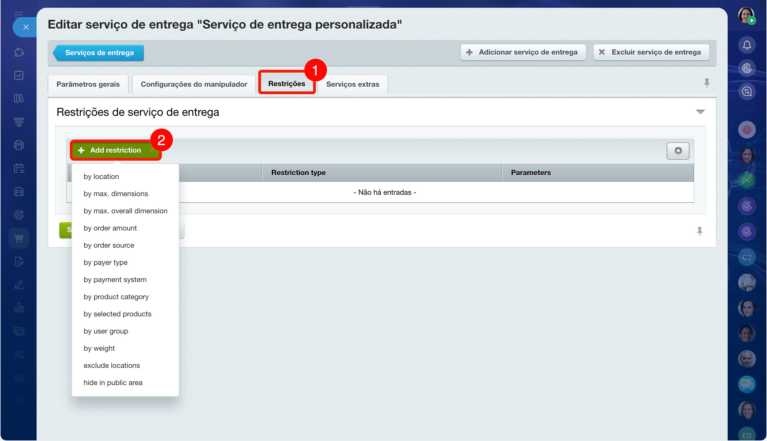Click Excluir serviço de entrega button
The height and width of the screenshot is (441, 767).
(651, 52)
